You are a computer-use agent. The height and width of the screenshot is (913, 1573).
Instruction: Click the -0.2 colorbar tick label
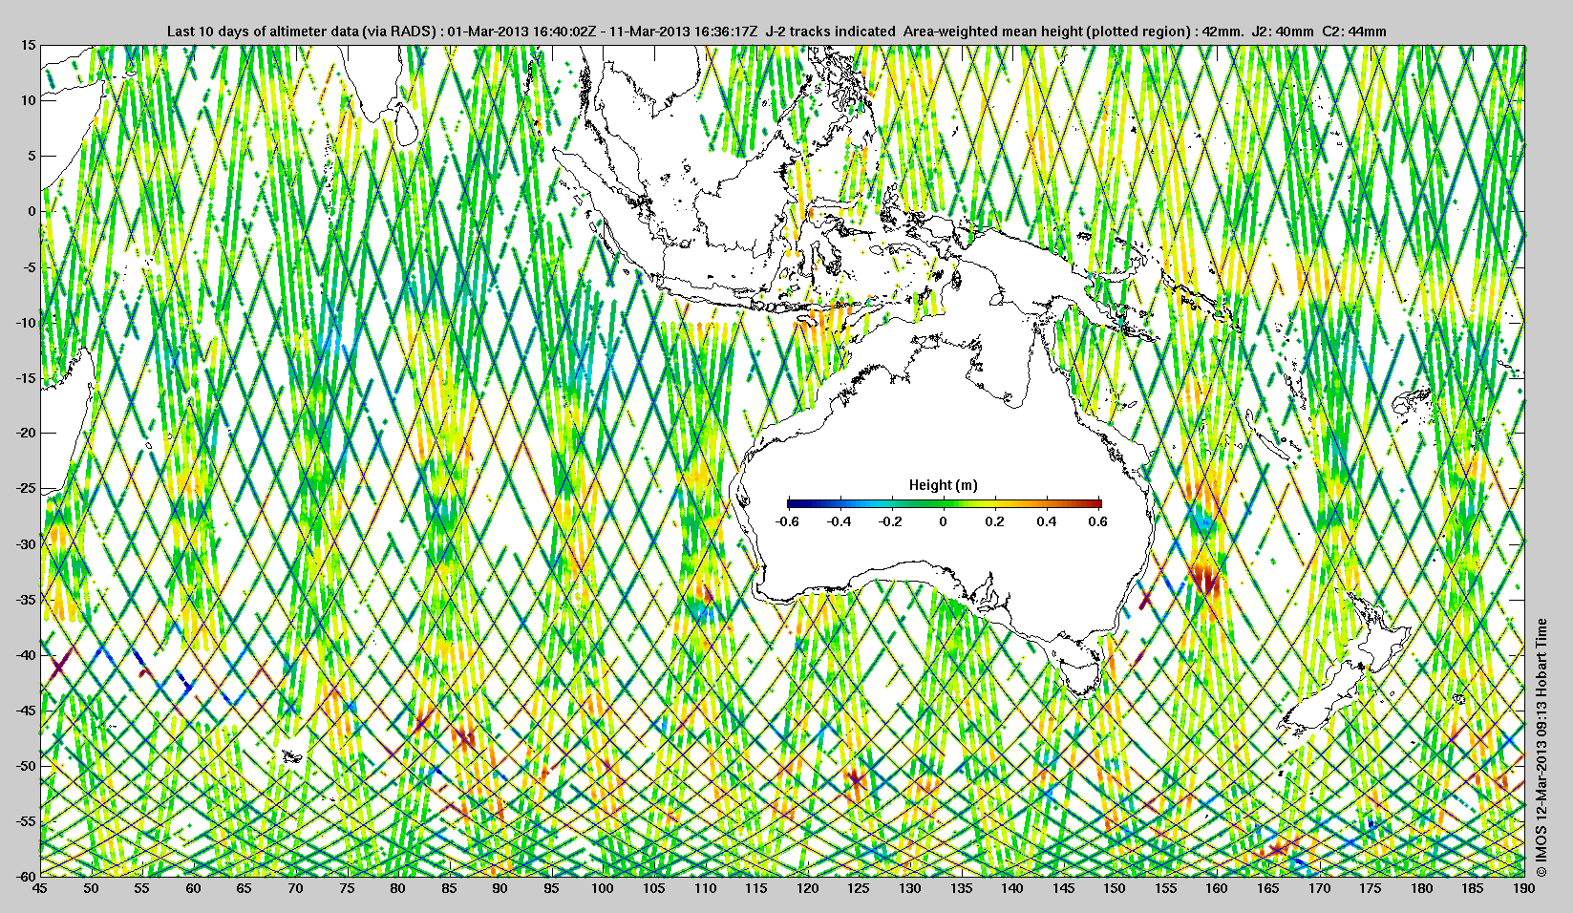(891, 522)
